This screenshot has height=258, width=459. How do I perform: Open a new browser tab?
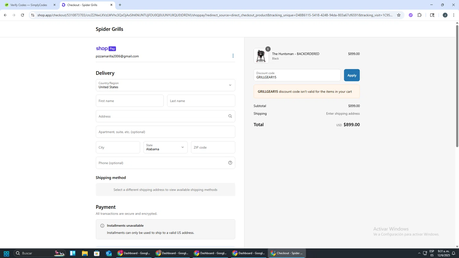(120, 5)
